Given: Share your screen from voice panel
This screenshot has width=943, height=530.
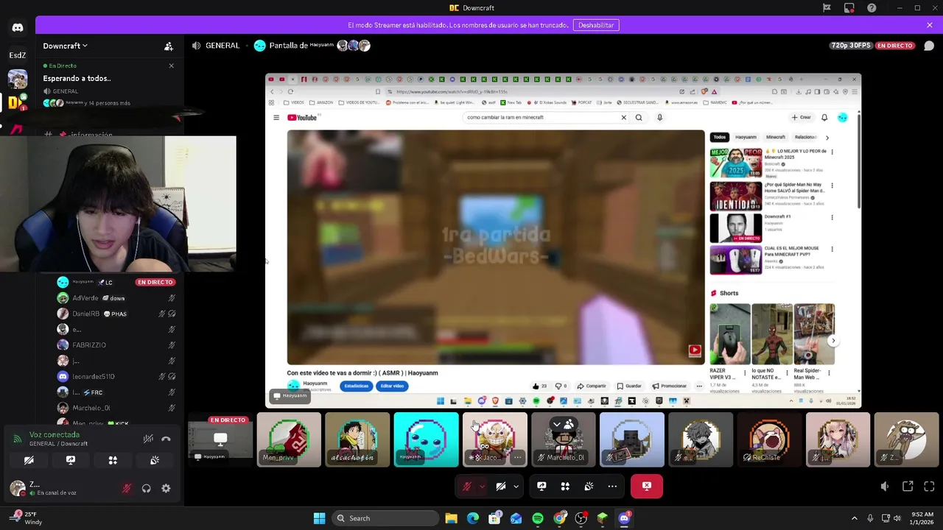Looking at the screenshot, I should (71, 460).
